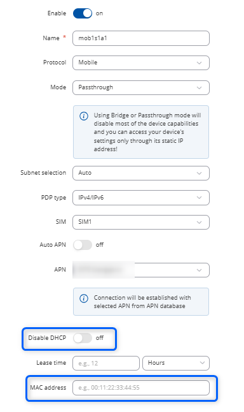244x412 pixels.
Task: Open the Subnet selection Auto dropdown
Action: pos(141,173)
